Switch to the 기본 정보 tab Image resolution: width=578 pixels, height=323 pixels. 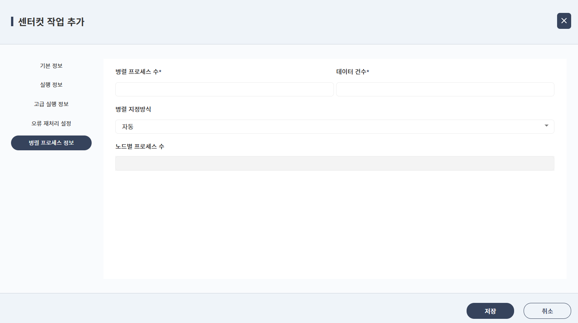tap(51, 66)
